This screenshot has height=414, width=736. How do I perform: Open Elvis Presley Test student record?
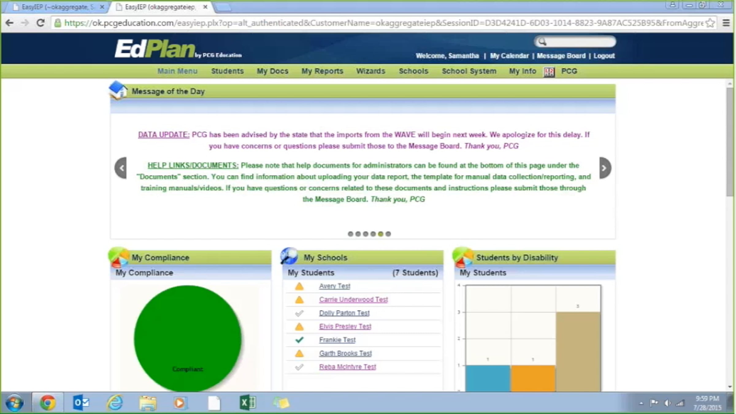point(345,327)
